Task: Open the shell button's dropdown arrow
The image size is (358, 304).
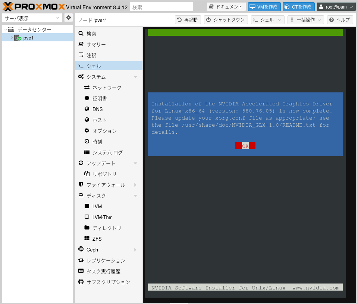Action: coord(280,20)
